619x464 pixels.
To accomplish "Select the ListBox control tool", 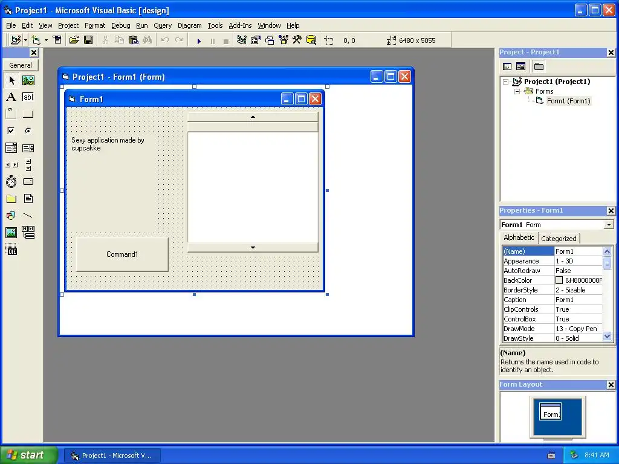I will coord(28,148).
